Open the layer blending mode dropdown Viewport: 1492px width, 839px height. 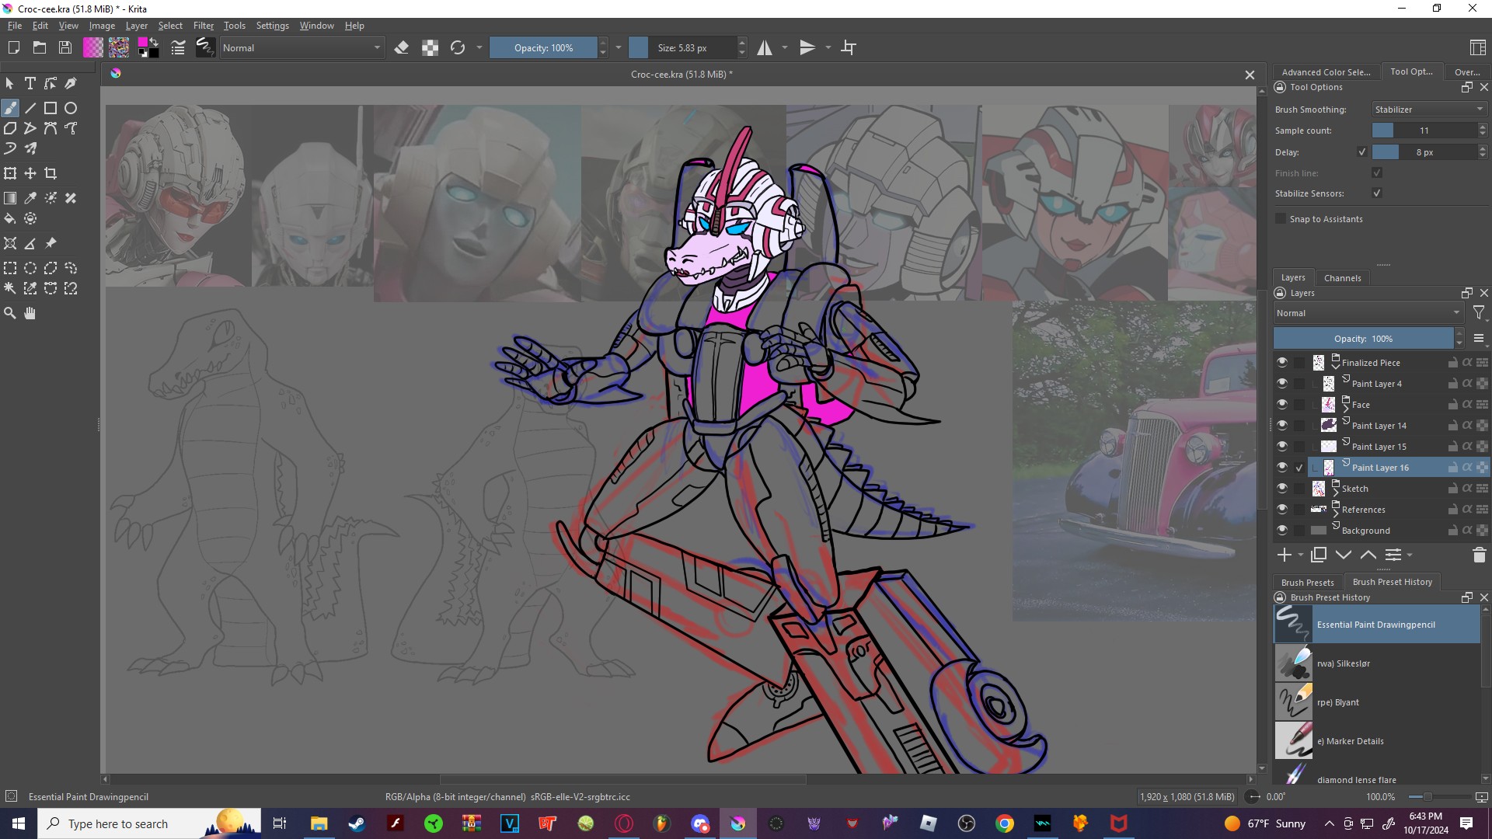click(1368, 313)
